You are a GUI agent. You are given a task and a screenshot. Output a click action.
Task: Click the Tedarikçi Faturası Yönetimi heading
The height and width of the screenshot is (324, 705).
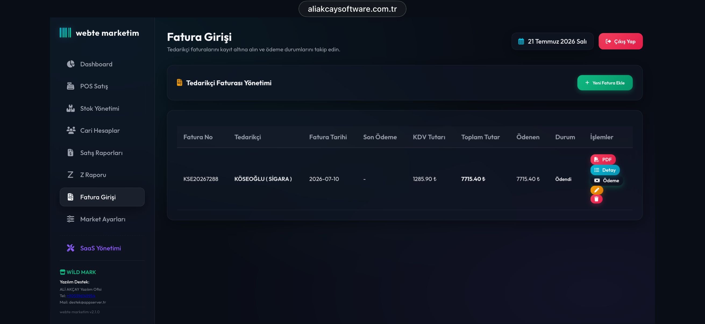coord(229,82)
